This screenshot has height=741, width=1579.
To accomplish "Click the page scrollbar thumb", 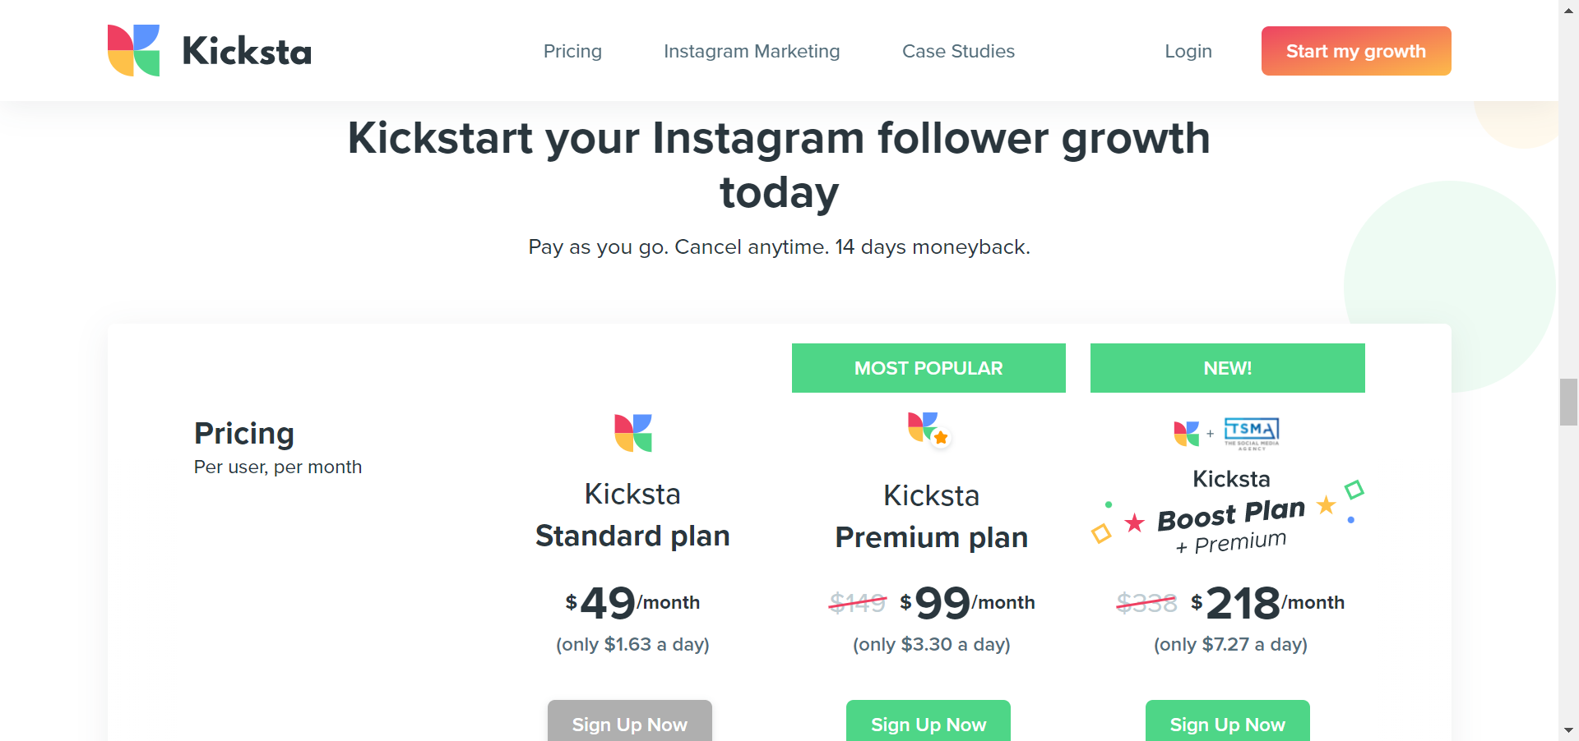I will tap(1568, 402).
